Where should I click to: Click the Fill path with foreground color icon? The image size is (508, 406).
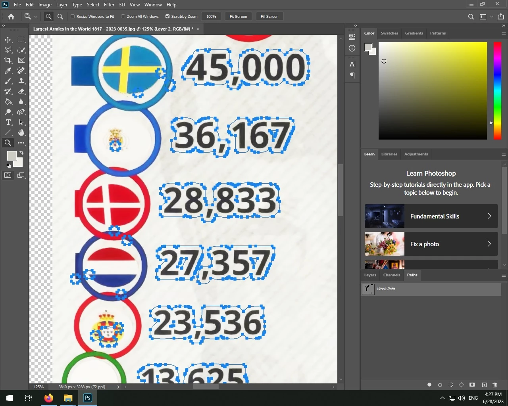click(429, 385)
